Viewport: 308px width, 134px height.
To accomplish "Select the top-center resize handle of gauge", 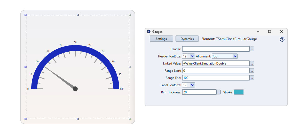I will pos(78,15).
